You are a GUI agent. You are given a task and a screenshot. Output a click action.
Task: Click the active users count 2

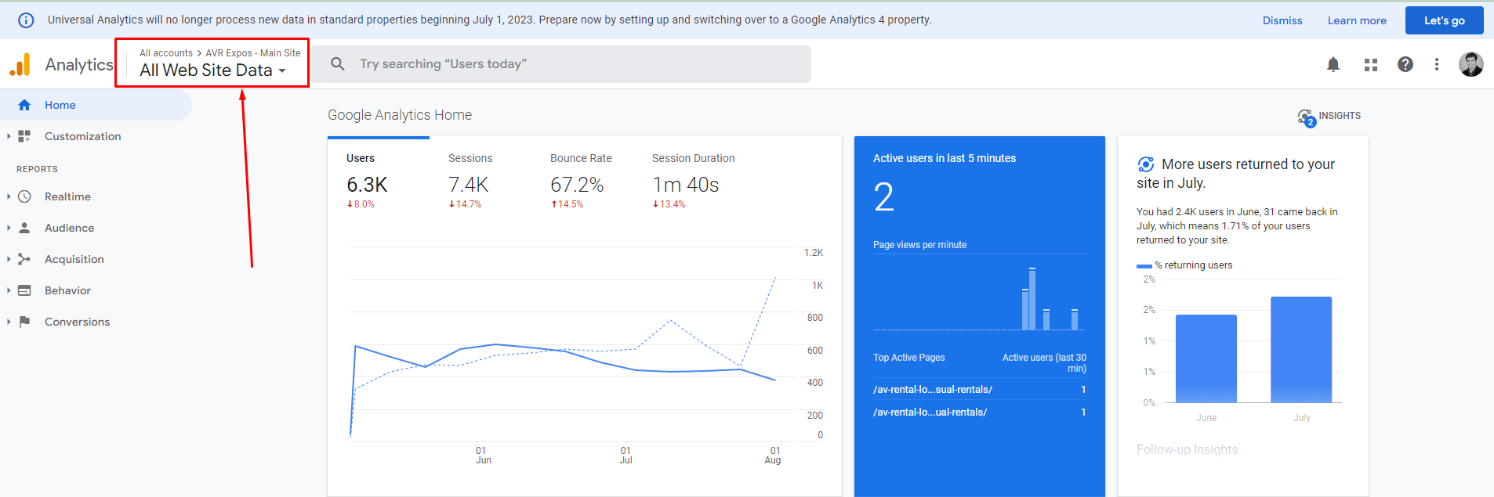(x=883, y=197)
